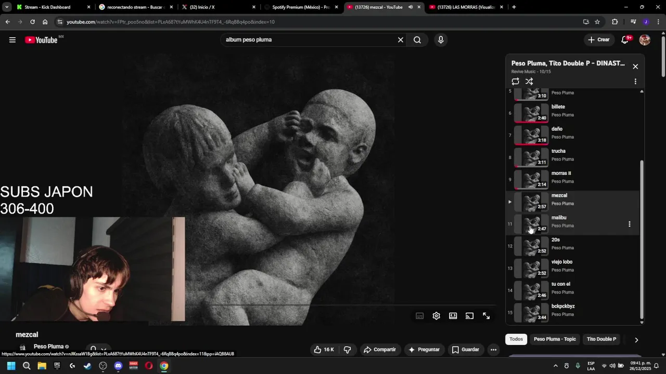The width and height of the screenshot is (666, 374).
Task: Close the playlist panel
Action: click(635, 66)
